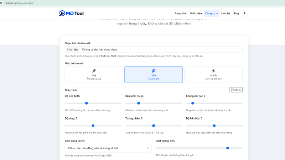Image resolution: width=285 pixels, height=160 pixels.
Task: Click the Đặt lại reset button
Action: tap(236, 90)
